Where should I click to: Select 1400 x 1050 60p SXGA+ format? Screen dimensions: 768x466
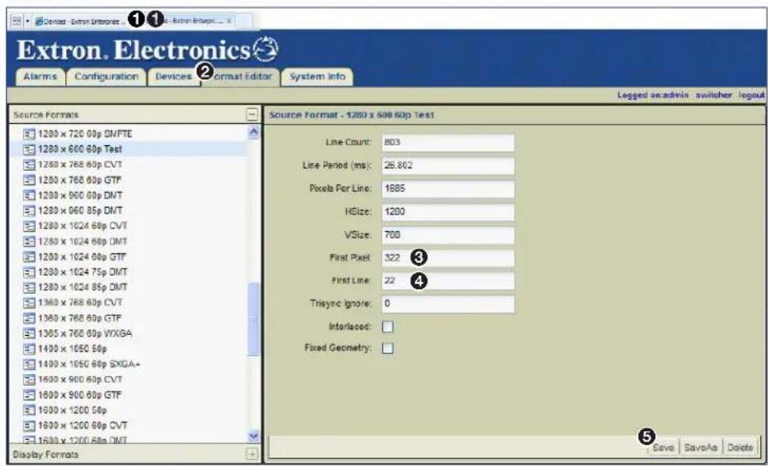[x=89, y=364]
